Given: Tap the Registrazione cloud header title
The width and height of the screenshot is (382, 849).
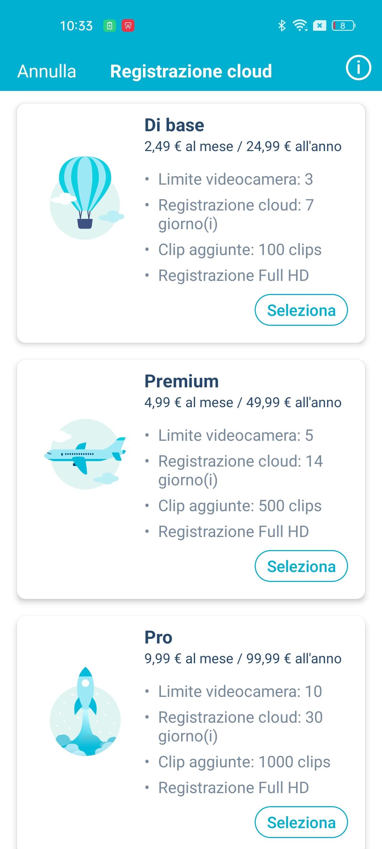Looking at the screenshot, I should pos(191,71).
